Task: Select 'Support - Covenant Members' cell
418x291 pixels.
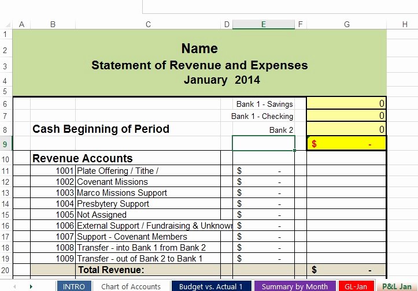Action: [x=148, y=236]
